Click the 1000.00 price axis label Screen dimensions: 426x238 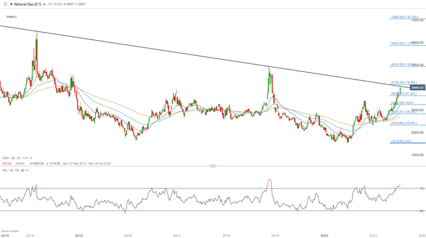click(418, 155)
